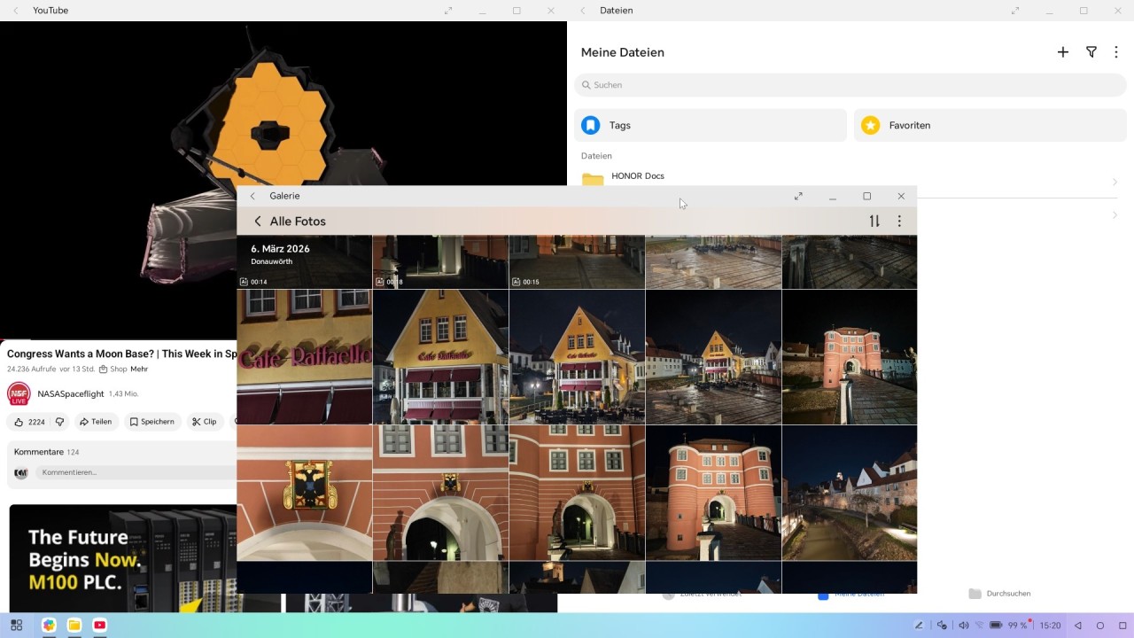Open the sort options in Galerie
The image size is (1134, 638).
click(874, 222)
